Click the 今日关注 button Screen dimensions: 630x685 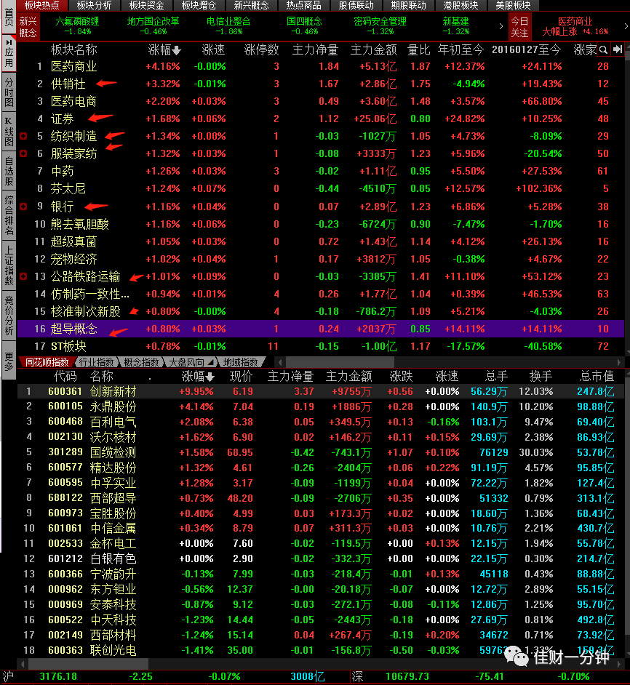[519, 27]
